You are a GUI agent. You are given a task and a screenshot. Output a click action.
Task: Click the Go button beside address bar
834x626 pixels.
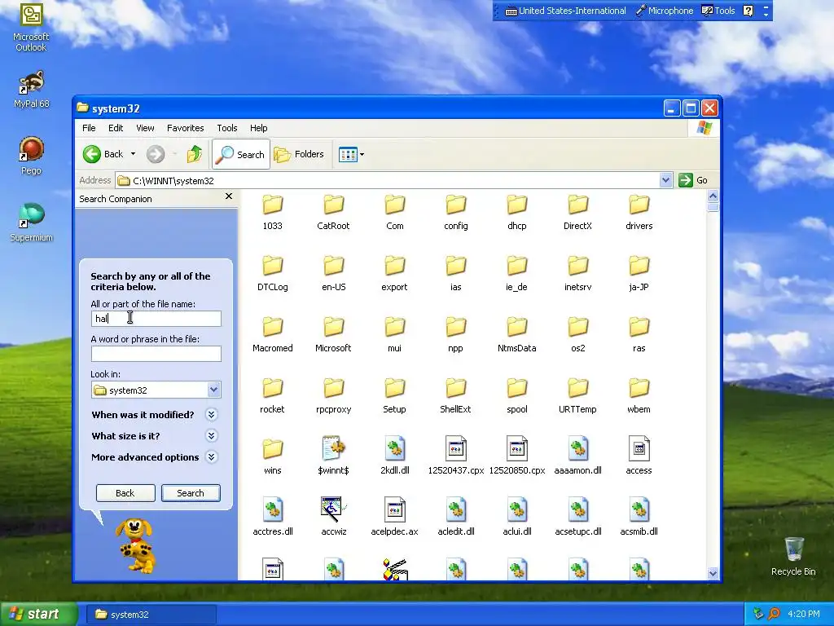point(693,180)
